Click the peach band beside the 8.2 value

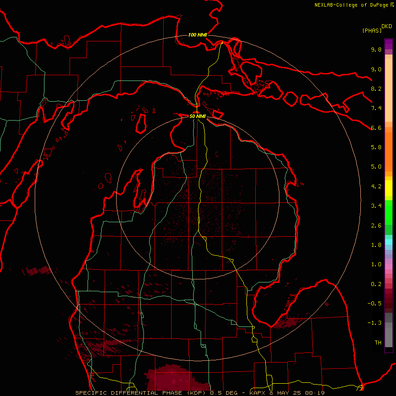389,90
